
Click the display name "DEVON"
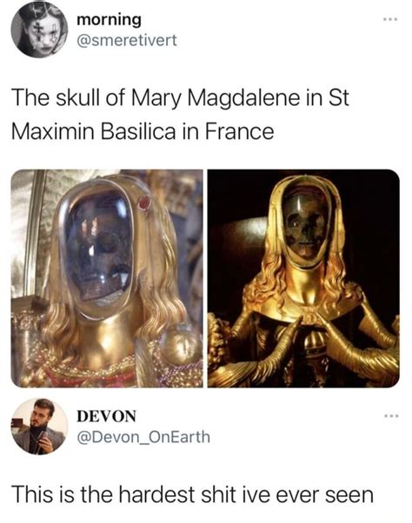click(106, 416)
